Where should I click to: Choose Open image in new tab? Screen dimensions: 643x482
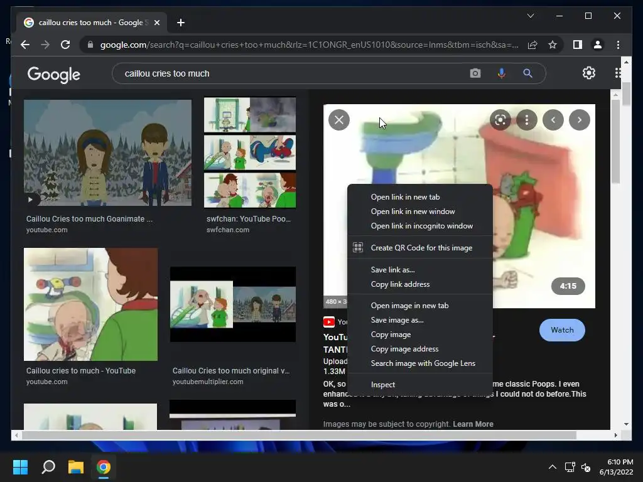click(x=420, y=306)
